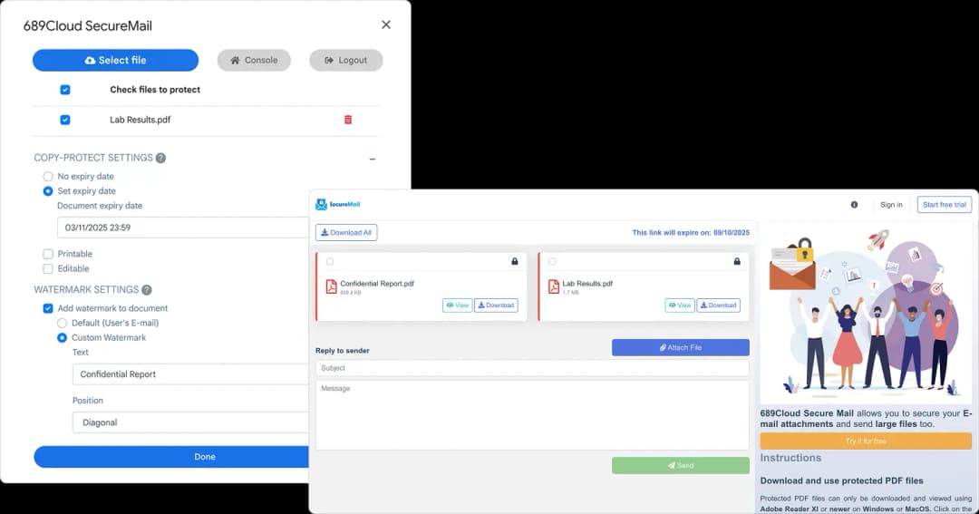Click the Select file upload button
The width and height of the screenshot is (979, 514).
click(115, 60)
